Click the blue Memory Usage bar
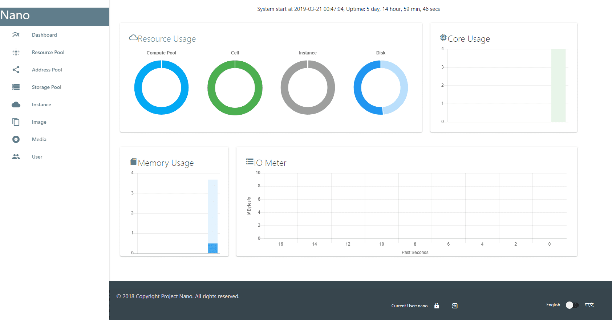Image resolution: width=612 pixels, height=320 pixels. (x=212, y=248)
